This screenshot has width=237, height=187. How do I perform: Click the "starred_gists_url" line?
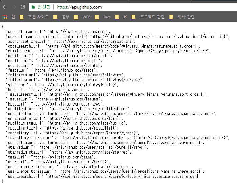tap(69, 152)
